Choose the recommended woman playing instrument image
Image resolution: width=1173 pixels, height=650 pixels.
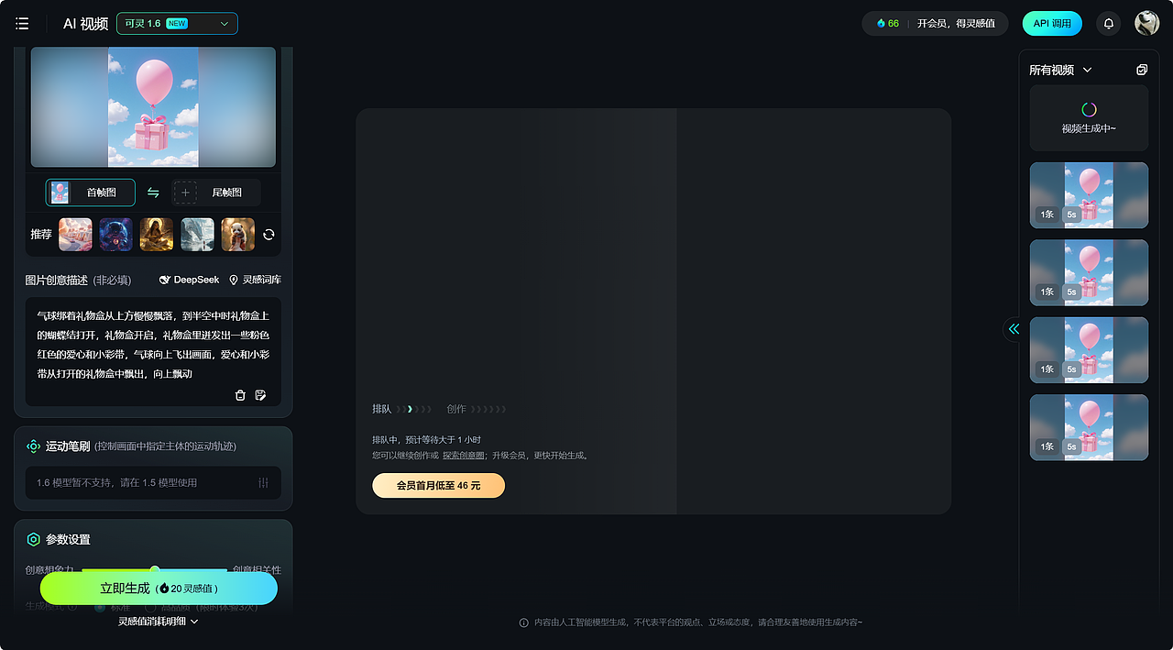click(157, 235)
